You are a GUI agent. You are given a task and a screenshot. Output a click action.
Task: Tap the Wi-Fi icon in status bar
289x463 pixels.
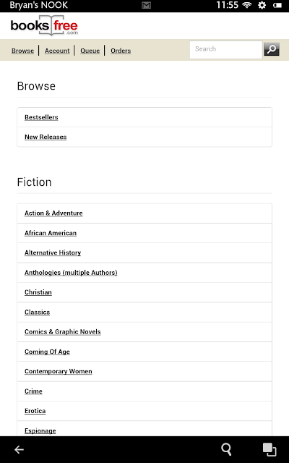point(246,5)
